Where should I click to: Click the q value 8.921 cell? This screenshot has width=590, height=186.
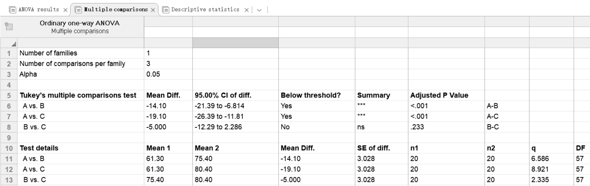(x=551, y=169)
